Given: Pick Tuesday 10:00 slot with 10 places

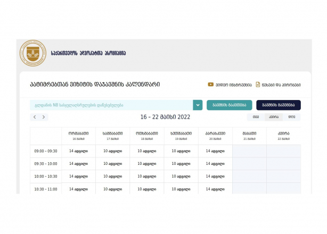Looking at the screenshot, I should point(113,177).
